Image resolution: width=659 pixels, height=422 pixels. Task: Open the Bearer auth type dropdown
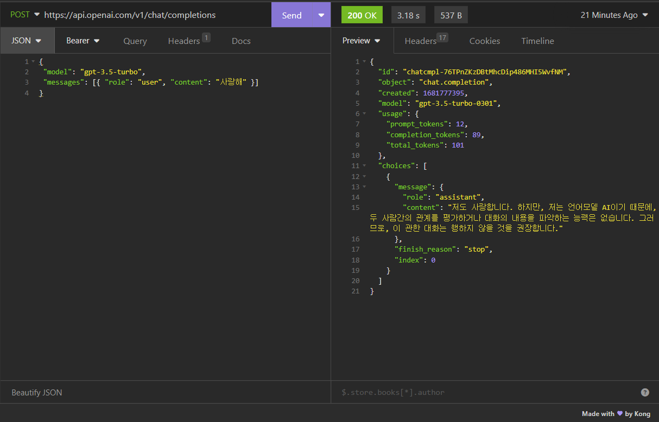(x=83, y=40)
